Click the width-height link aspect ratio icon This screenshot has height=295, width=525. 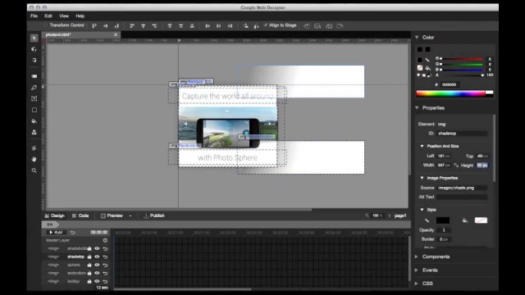456,166
